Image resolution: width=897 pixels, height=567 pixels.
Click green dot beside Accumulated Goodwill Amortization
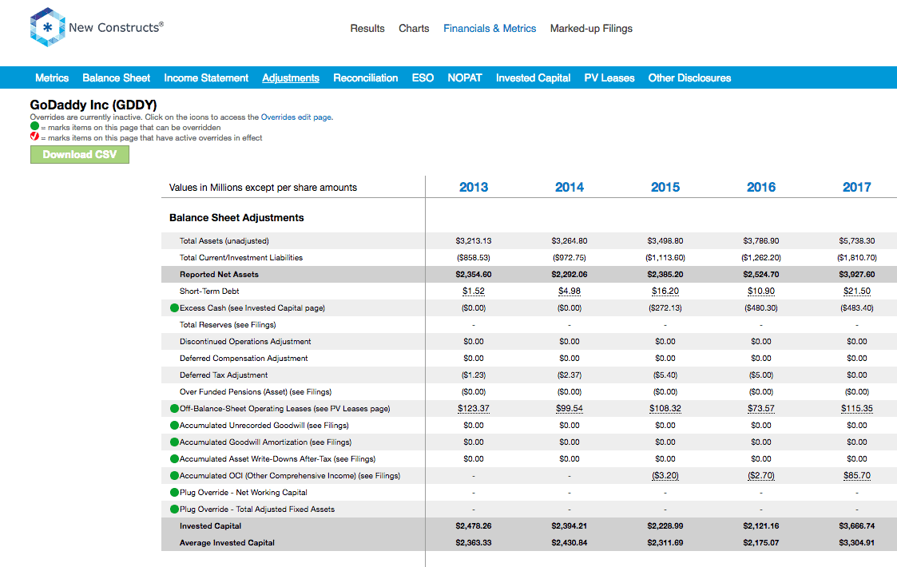click(x=174, y=442)
